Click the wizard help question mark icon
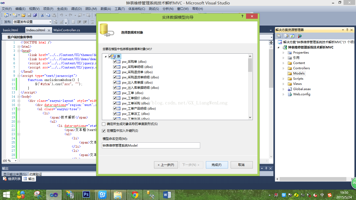 click(x=242, y=16)
